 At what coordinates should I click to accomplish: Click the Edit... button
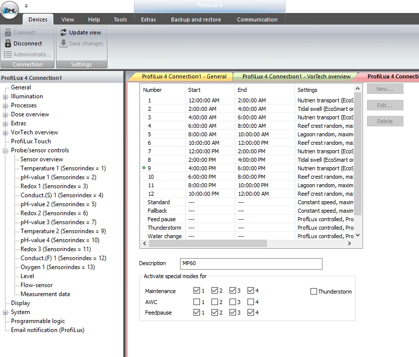[x=385, y=105]
